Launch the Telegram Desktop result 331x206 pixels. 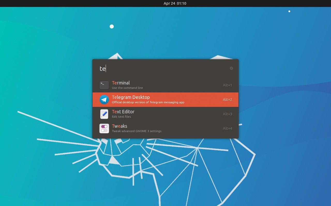click(x=165, y=100)
